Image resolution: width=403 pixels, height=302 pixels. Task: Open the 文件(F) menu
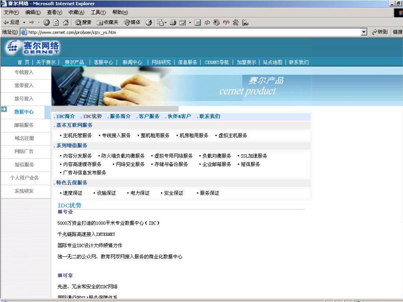(11, 12)
